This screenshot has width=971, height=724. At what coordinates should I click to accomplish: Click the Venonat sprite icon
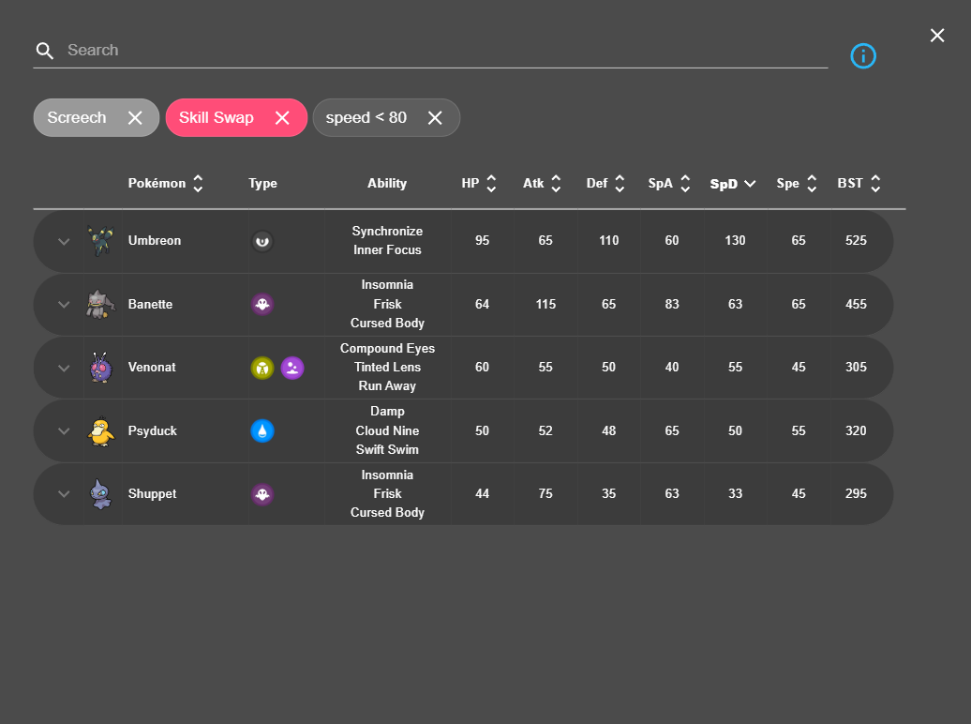pos(101,368)
